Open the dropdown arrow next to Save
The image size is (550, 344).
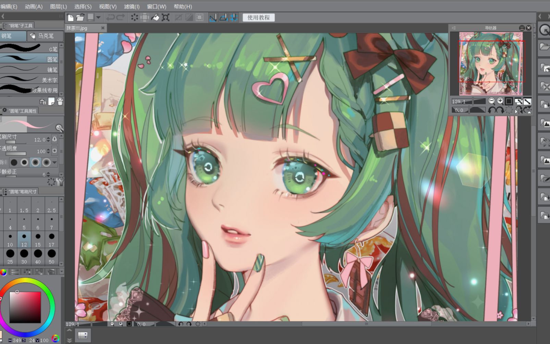98,17
